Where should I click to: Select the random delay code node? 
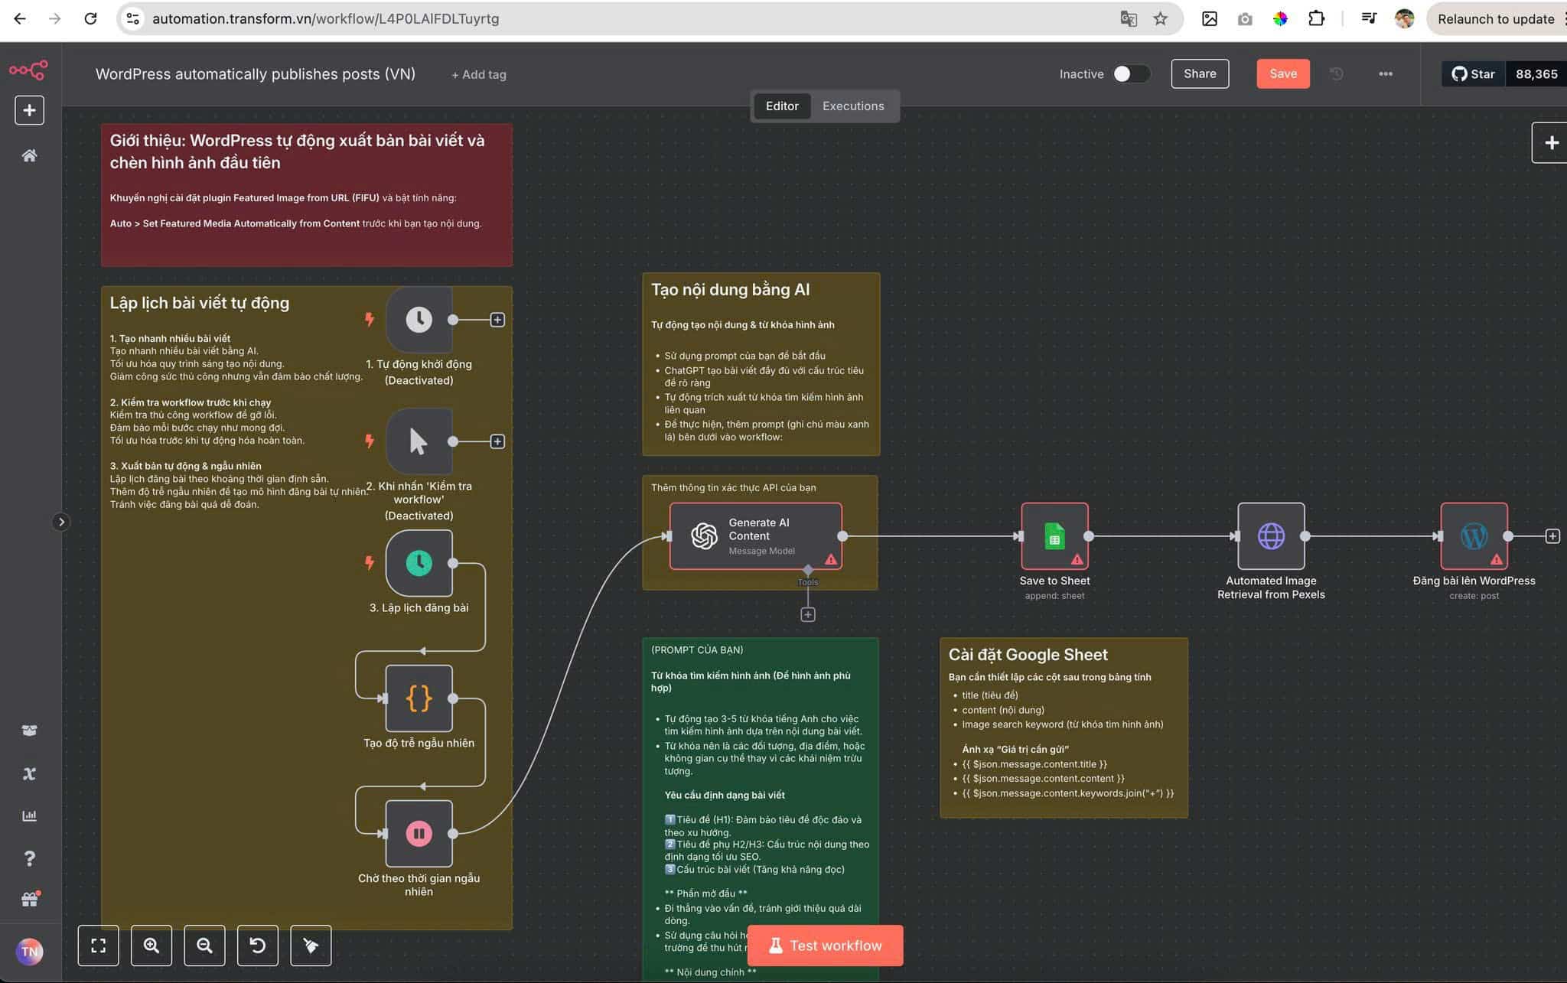pyautogui.click(x=419, y=698)
